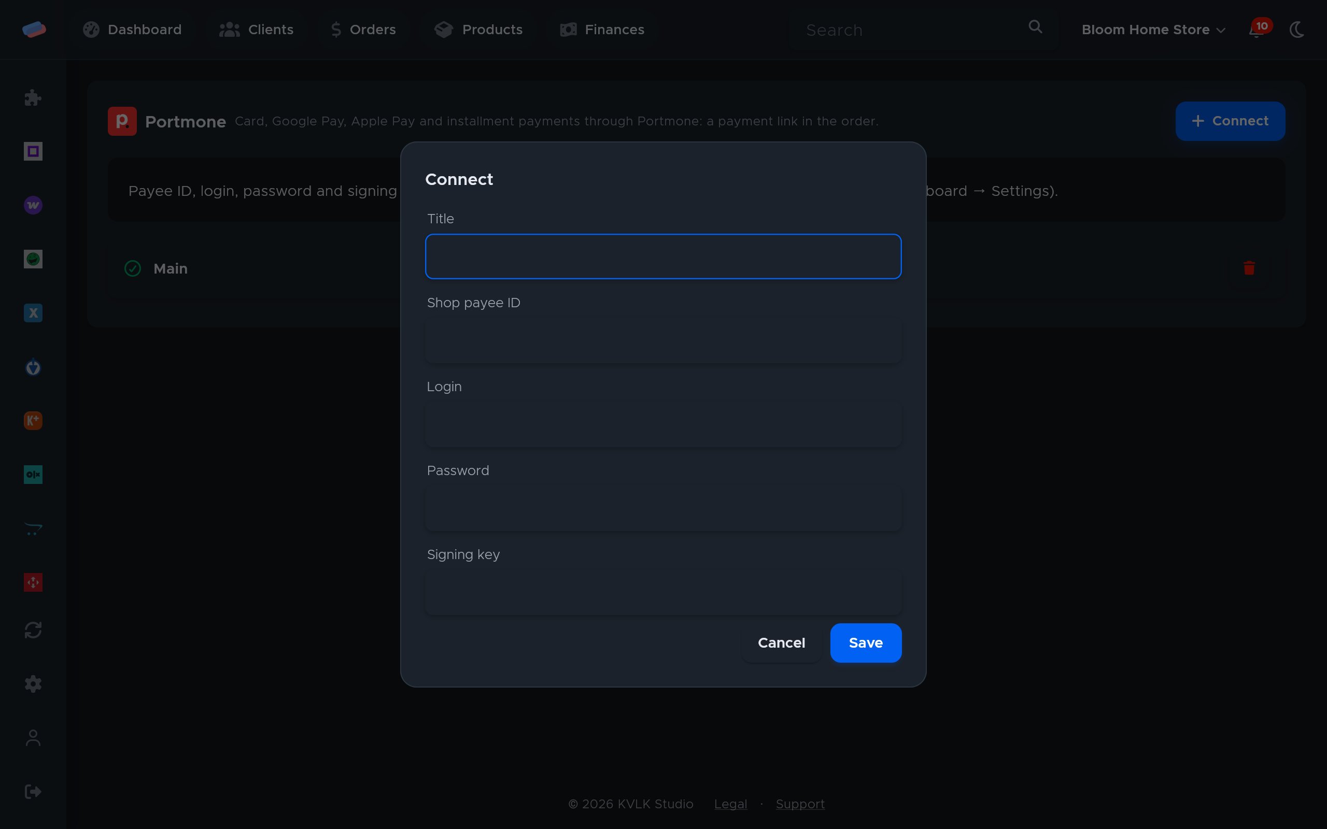The height and width of the screenshot is (829, 1327).
Task: Click the logout icon in sidebar
Action: tap(33, 792)
